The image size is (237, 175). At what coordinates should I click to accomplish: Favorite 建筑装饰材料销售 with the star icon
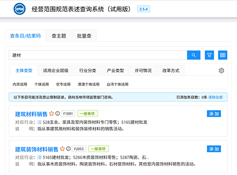63,149
